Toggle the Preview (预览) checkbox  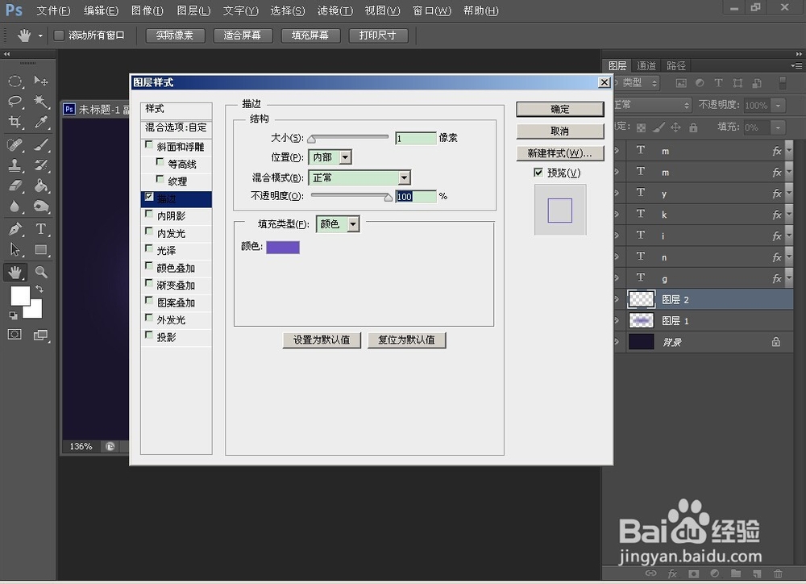pos(538,173)
